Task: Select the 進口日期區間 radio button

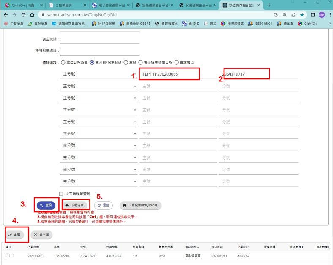Action: coord(63,62)
